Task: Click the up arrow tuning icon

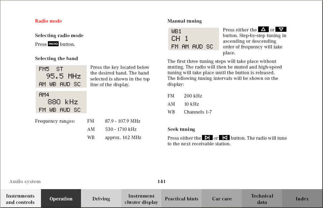Action: 263,30
